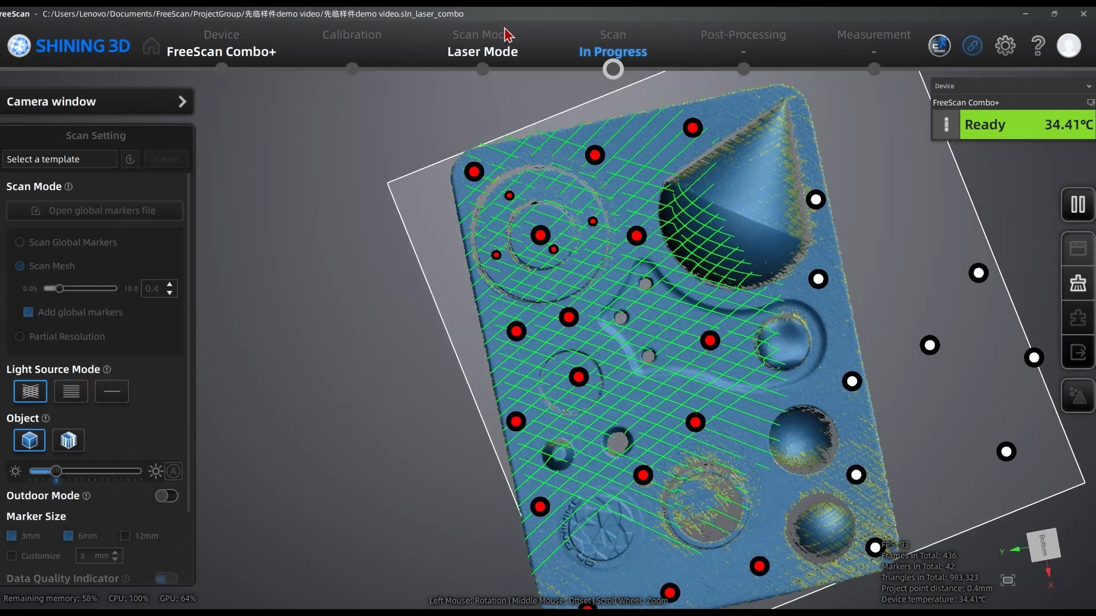This screenshot has height=616, width=1096.
Task: Switch to the Measurement step
Action: click(x=874, y=35)
